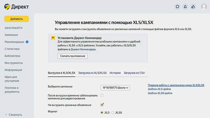Collapse sidebar using the Свернуть arrow
This screenshot has width=210, height=118.
pos(6,115)
